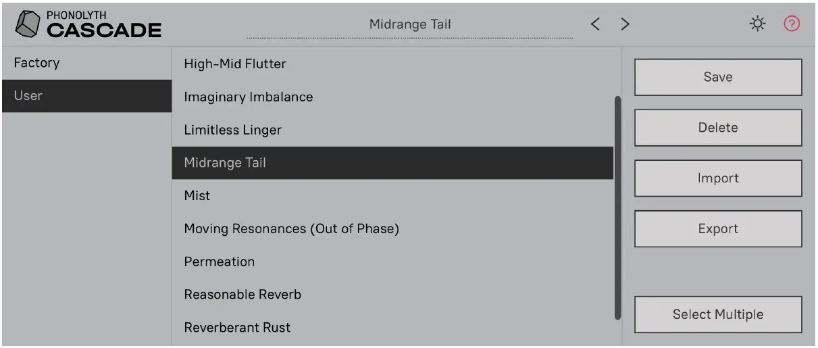Load Moving Resonances (Out of Phase) preset

pos(291,228)
